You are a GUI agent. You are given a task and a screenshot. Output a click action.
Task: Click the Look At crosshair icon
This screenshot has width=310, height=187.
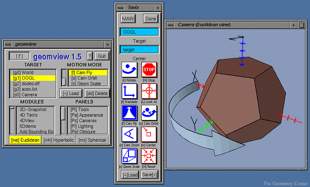149,91
